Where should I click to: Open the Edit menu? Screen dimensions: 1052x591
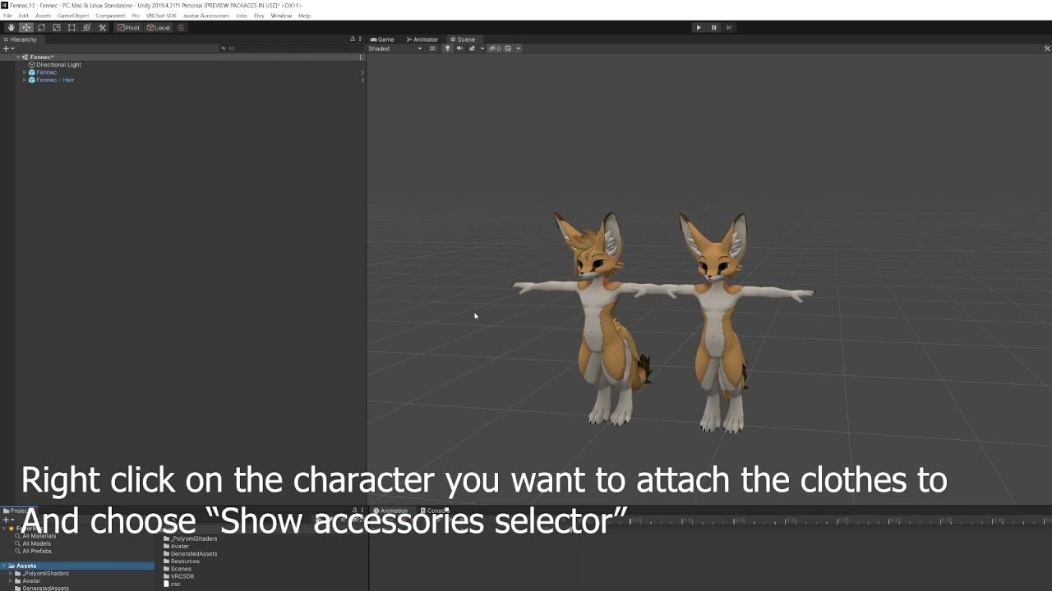(x=24, y=16)
